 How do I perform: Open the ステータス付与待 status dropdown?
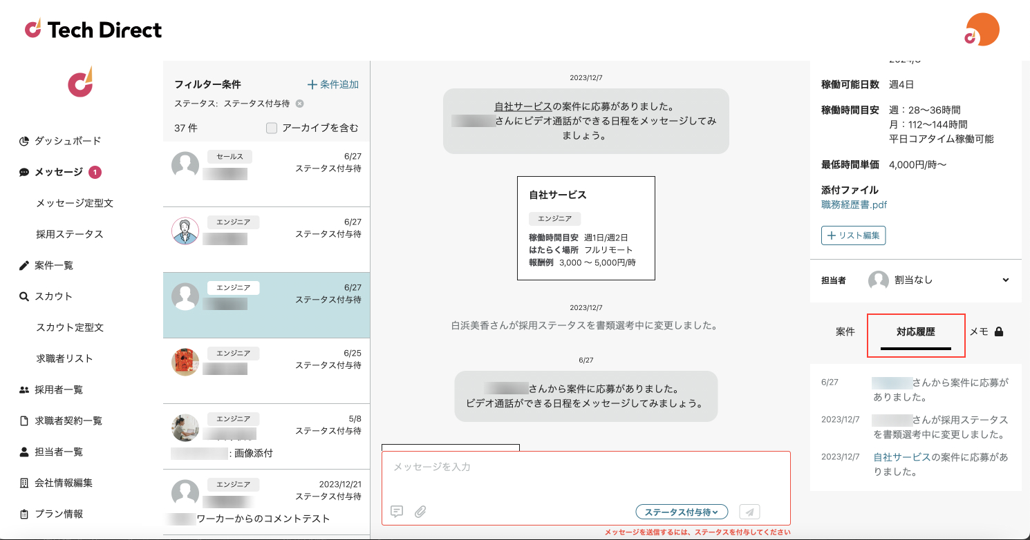tap(681, 512)
